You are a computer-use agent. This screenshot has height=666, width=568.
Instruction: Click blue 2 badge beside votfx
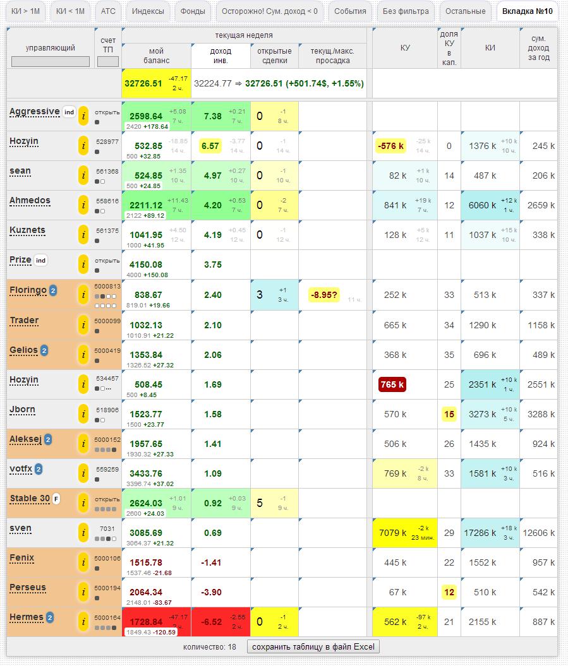39,469
